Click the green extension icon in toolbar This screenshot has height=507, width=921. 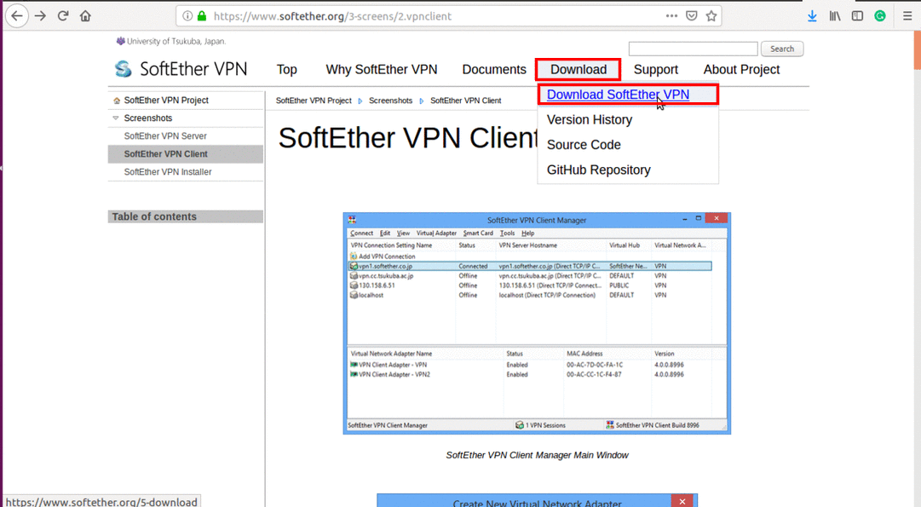tap(880, 16)
